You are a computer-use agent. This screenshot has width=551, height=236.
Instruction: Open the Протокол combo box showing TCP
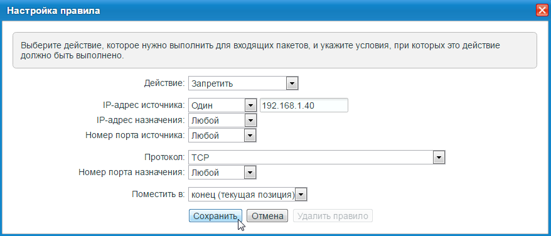click(x=317, y=158)
